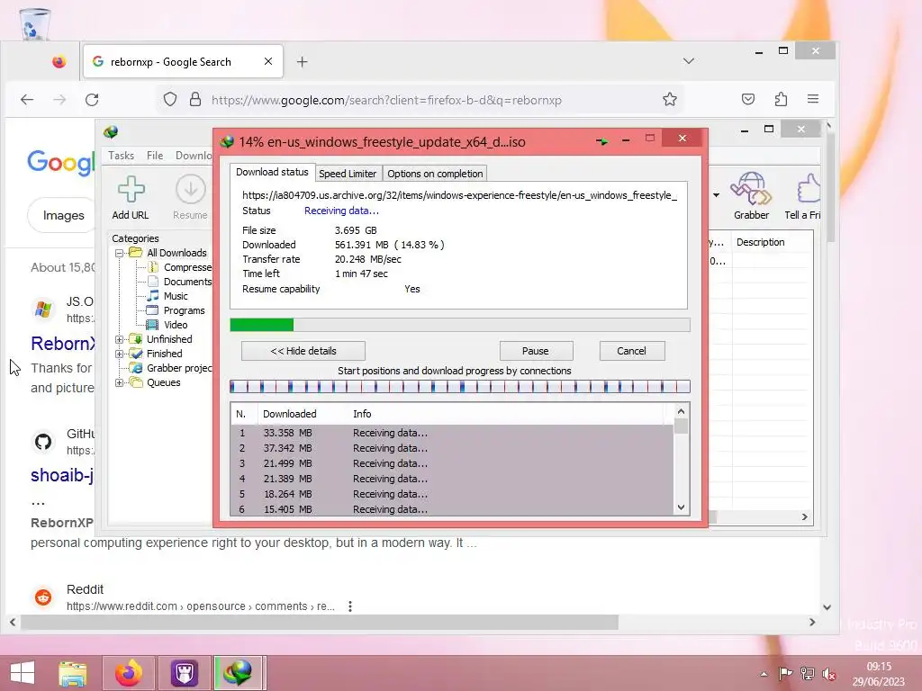Open the Reddit search result link
This screenshot has width=922, height=691.
pos(200,606)
